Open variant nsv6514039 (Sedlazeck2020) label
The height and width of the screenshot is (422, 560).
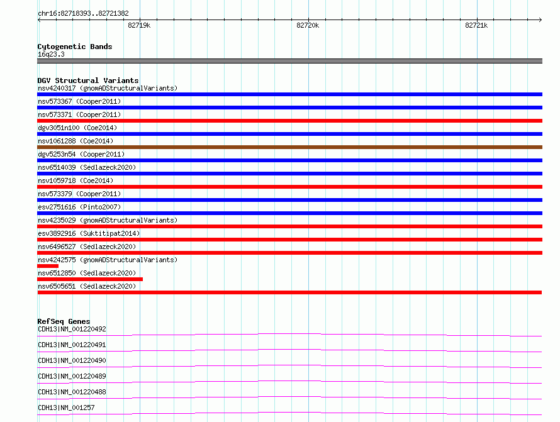87,167
